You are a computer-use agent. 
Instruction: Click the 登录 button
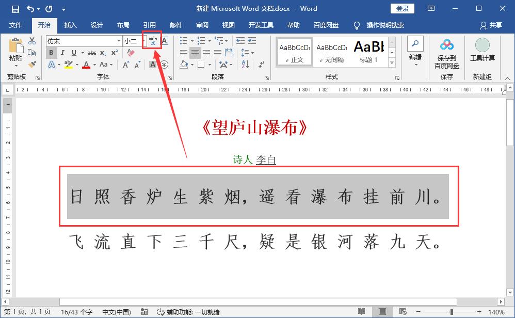tap(403, 8)
